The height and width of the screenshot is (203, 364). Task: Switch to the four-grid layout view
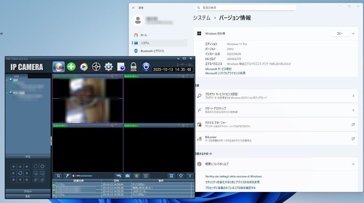point(171,176)
